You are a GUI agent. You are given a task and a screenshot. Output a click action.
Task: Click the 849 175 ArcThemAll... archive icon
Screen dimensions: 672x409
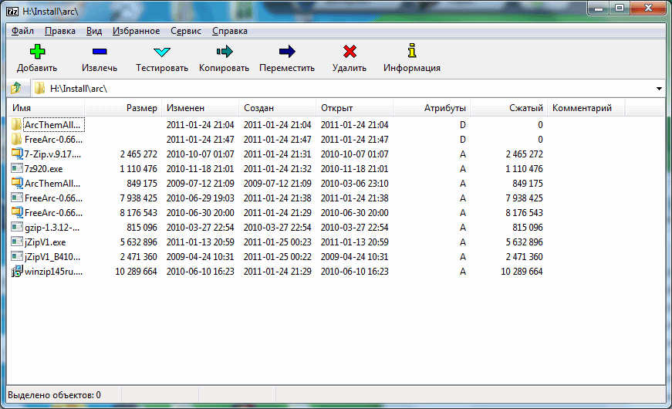click(x=17, y=183)
